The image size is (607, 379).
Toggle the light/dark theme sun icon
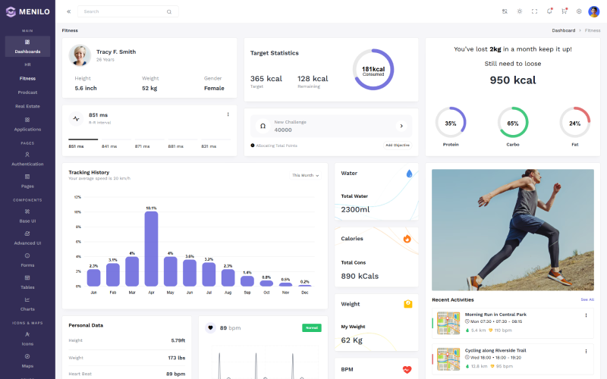pyautogui.click(x=520, y=11)
